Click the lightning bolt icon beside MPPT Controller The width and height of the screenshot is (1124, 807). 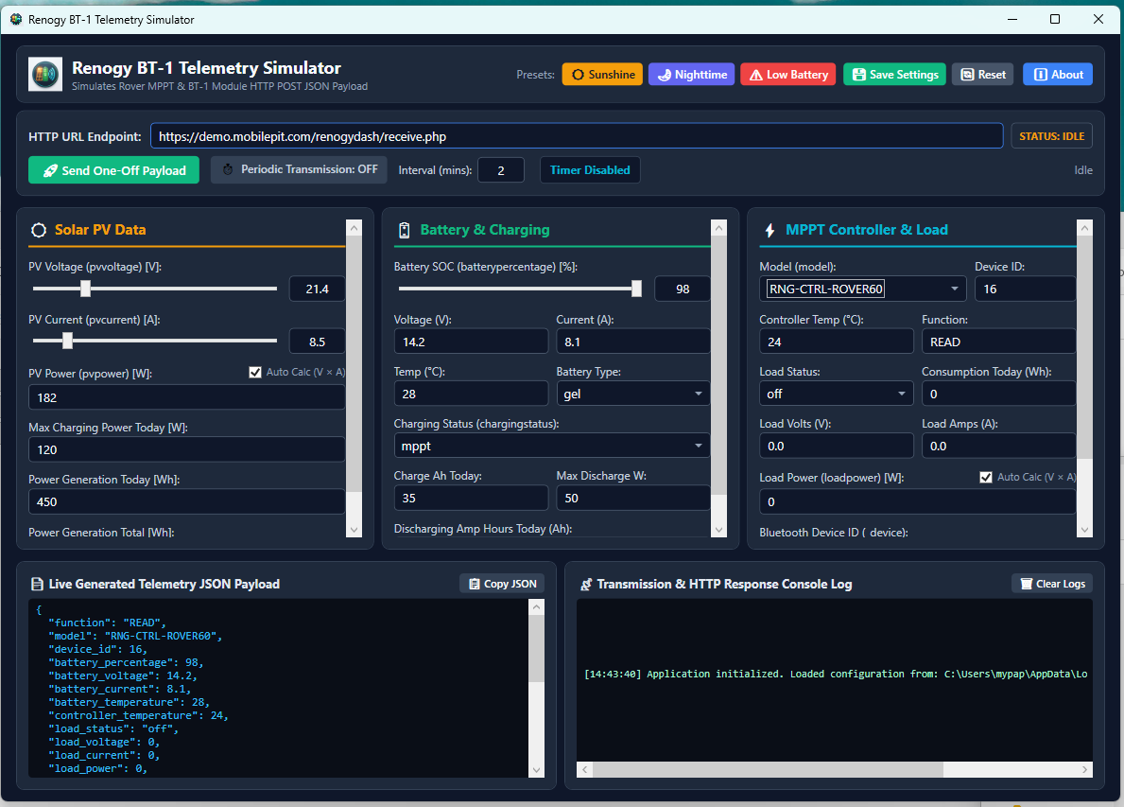tap(770, 230)
